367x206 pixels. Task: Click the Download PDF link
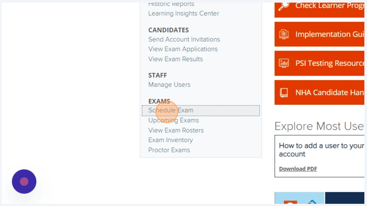point(298,168)
